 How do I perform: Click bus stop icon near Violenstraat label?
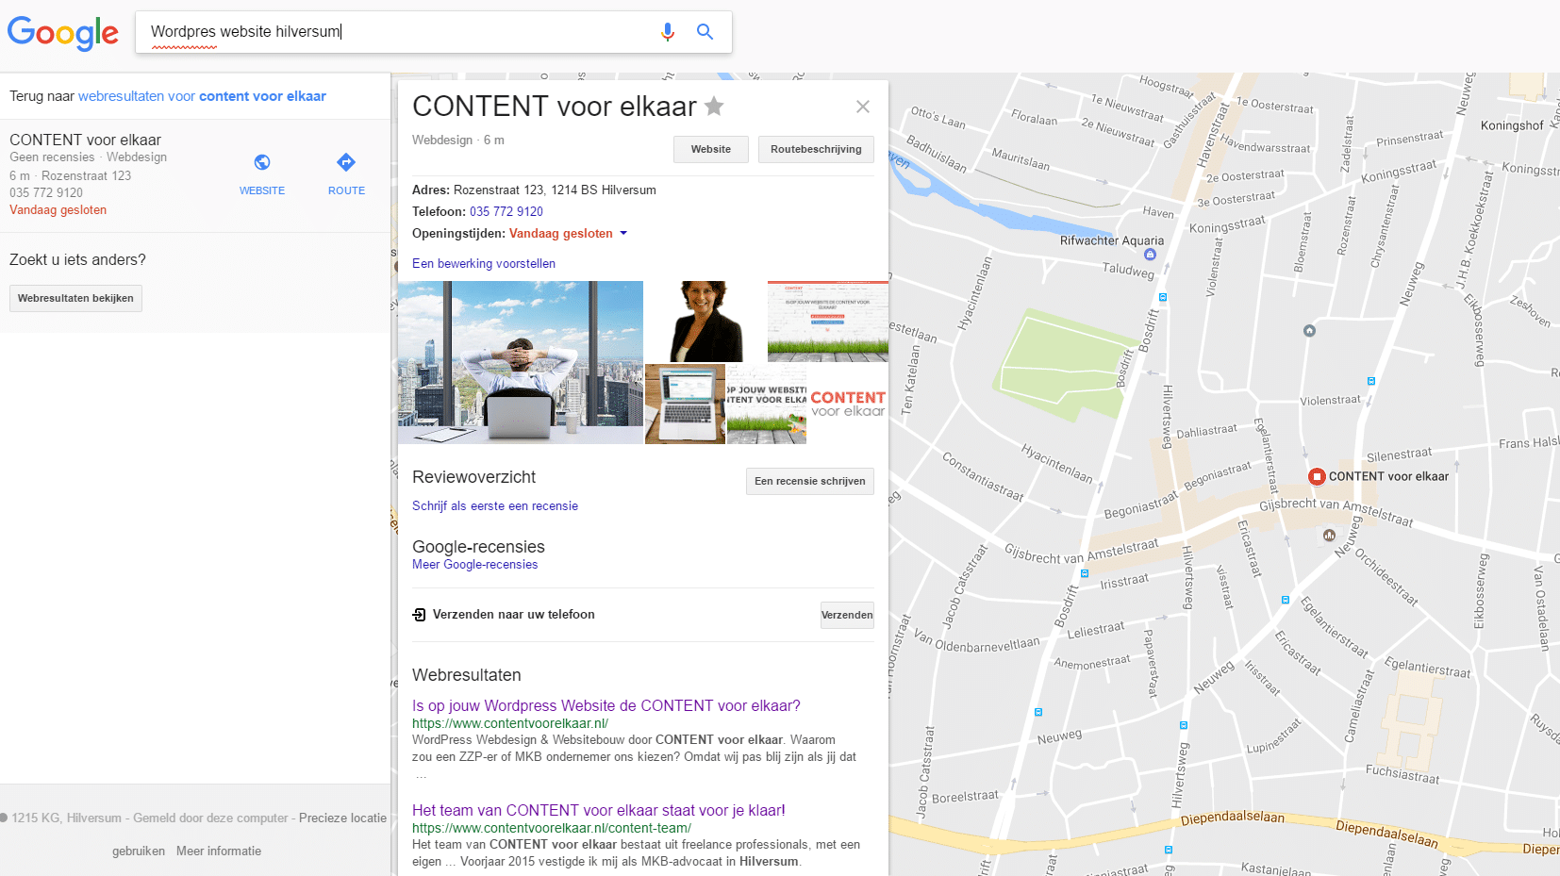pyautogui.click(x=1371, y=381)
